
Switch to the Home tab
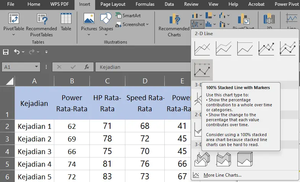click(x=34, y=4)
